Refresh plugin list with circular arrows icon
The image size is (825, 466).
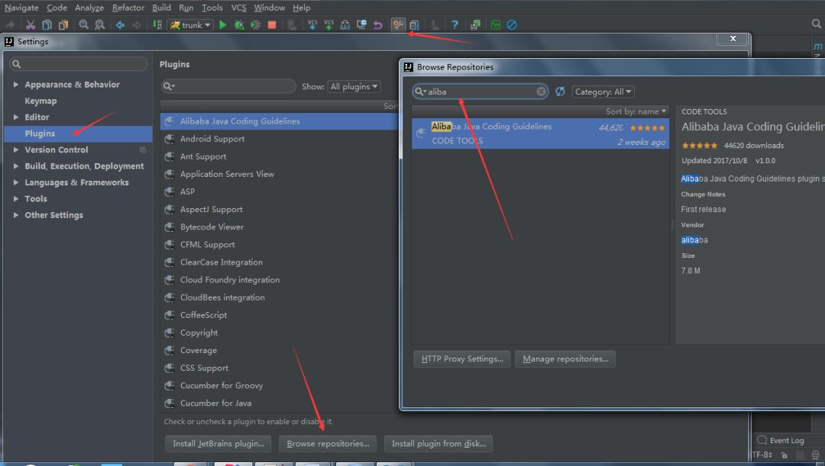(x=560, y=92)
